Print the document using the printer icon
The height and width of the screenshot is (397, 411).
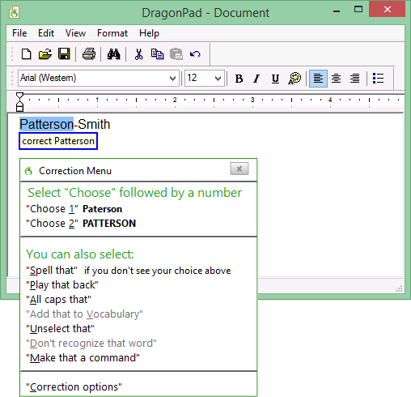pos(89,53)
